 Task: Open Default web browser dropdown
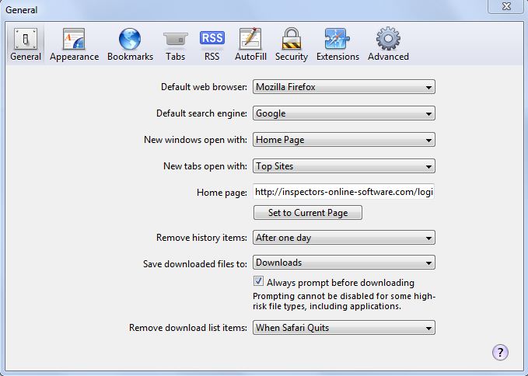(x=344, y=87)
